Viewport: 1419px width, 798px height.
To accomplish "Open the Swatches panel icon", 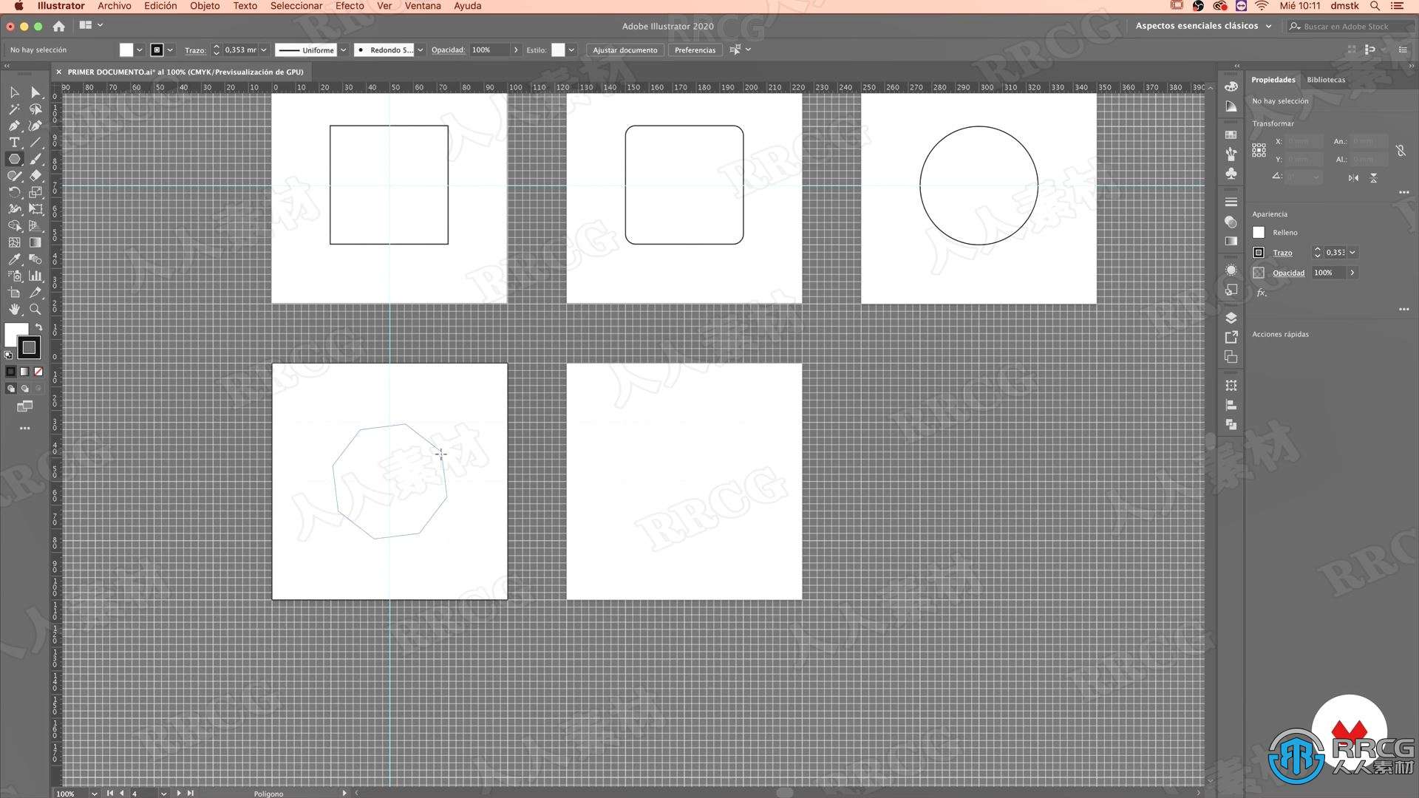I will click(x=1231, y=135).
